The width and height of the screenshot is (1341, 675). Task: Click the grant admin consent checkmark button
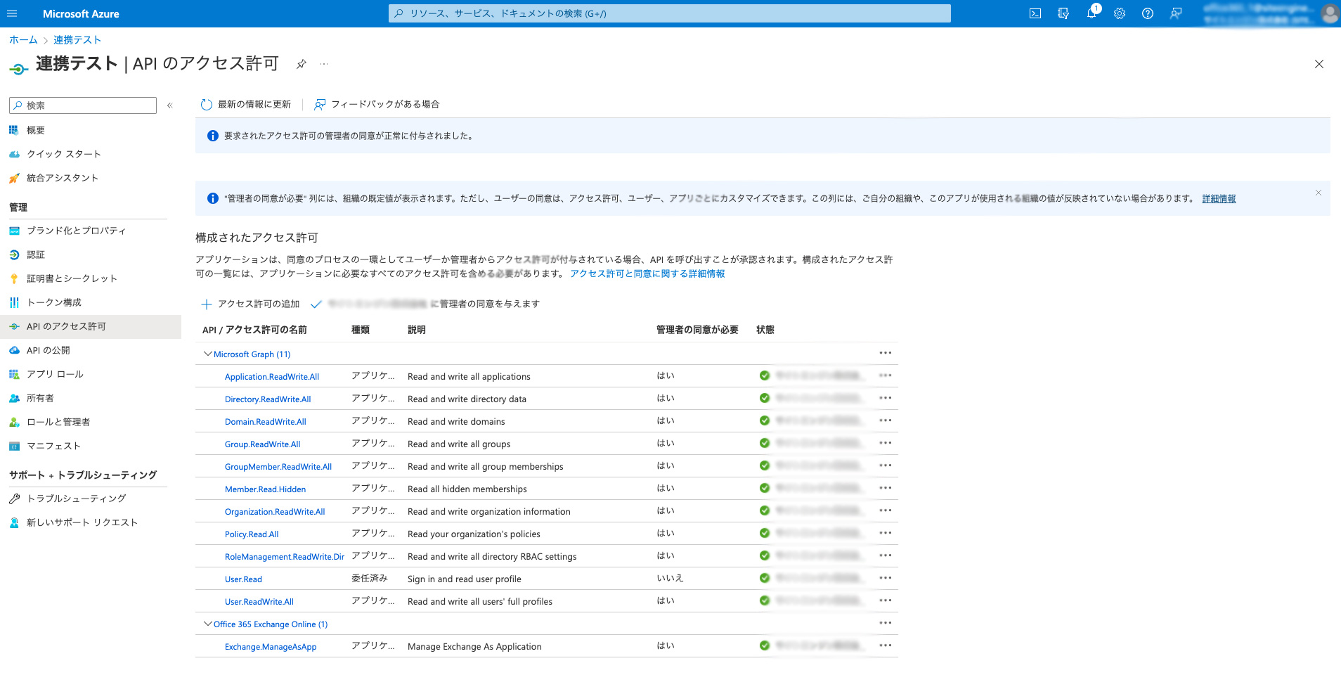click(425, 304)
